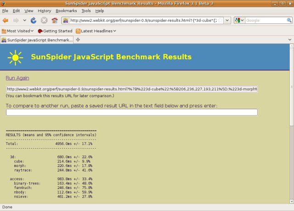Click the 'Total: 4956.0ms' result line
This screenshot has width=294, height=211.
click(x=49, y=144)
